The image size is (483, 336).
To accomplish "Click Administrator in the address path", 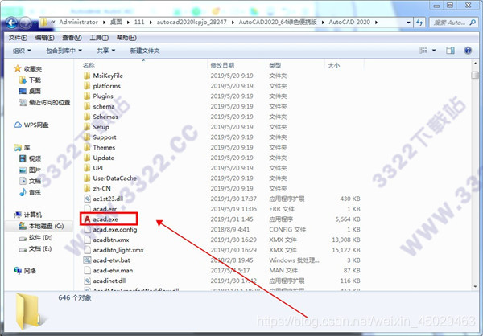I will point(79,23).
